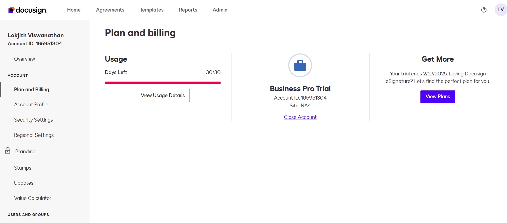The height and width of the screenshot is (223, 507).
Task: Click the Usage heading
Action: (116, 59)
